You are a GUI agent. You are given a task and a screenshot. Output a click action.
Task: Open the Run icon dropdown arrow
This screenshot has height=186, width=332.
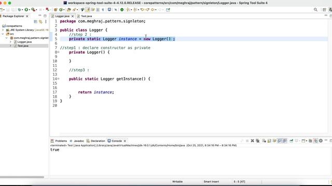pos(29,10)
